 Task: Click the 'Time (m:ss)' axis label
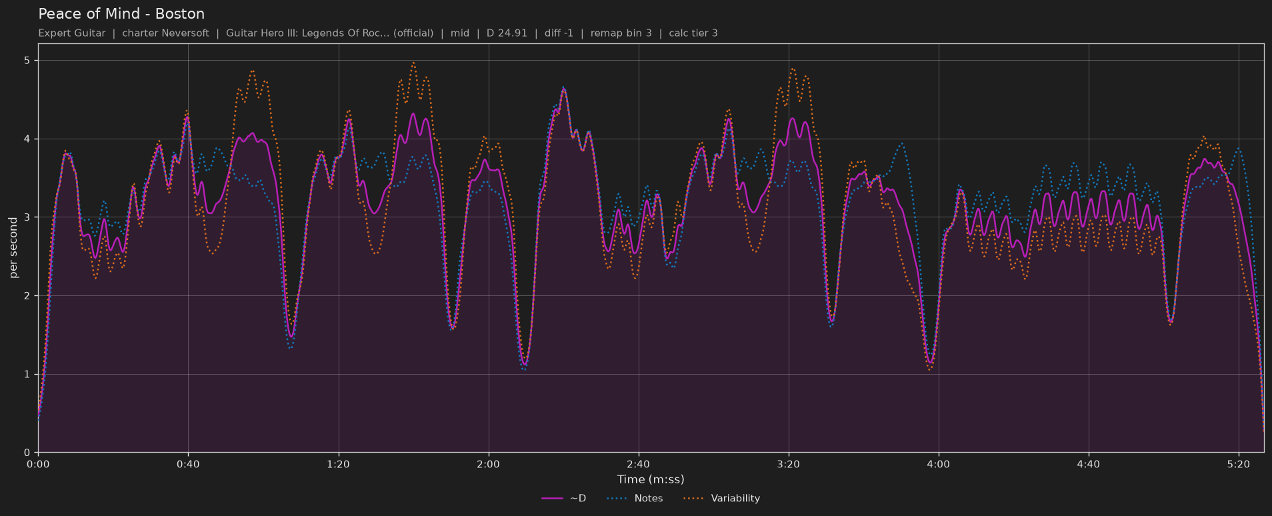coord(651,479)
